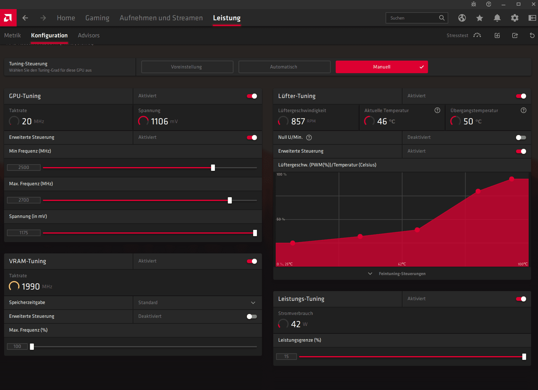Image resolution: width=538 pixels, height=390 pixels.
Task: Select Automatisch tuning mode
Action: pyautogui.click(x=284, y=67)
